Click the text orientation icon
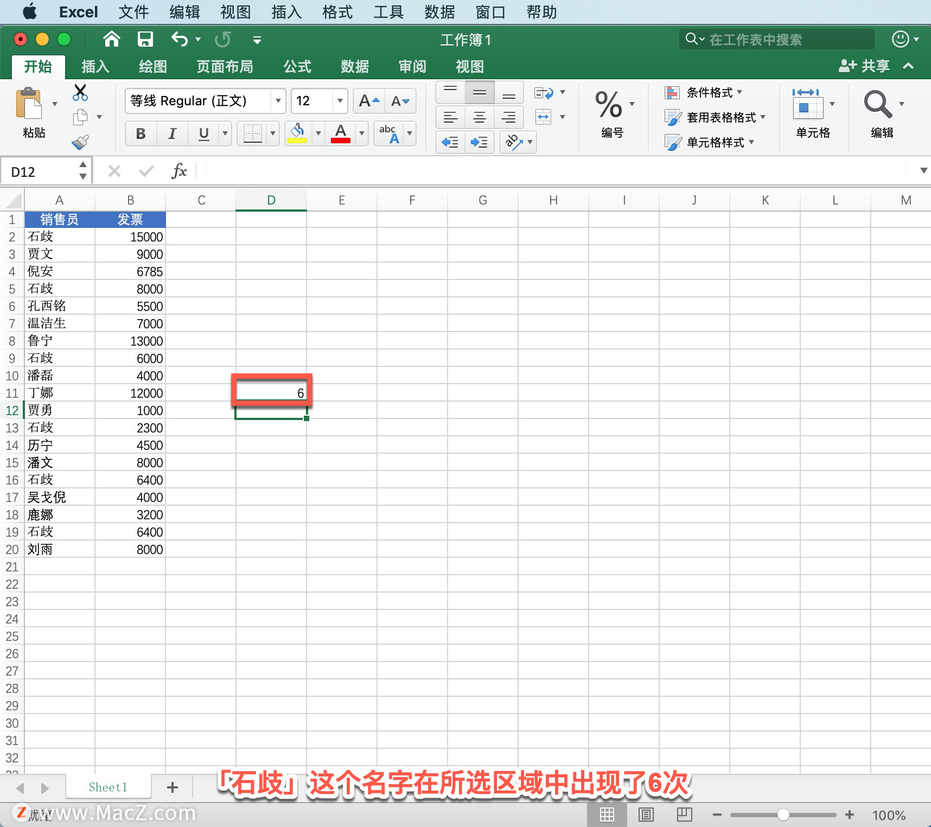Viewport: 931px width, 827px height. pyautogui.click(x=513, y=142)
